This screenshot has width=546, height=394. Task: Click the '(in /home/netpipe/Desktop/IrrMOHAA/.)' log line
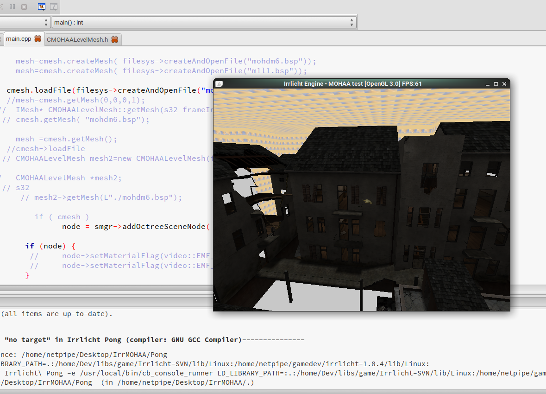click(127, 382)
